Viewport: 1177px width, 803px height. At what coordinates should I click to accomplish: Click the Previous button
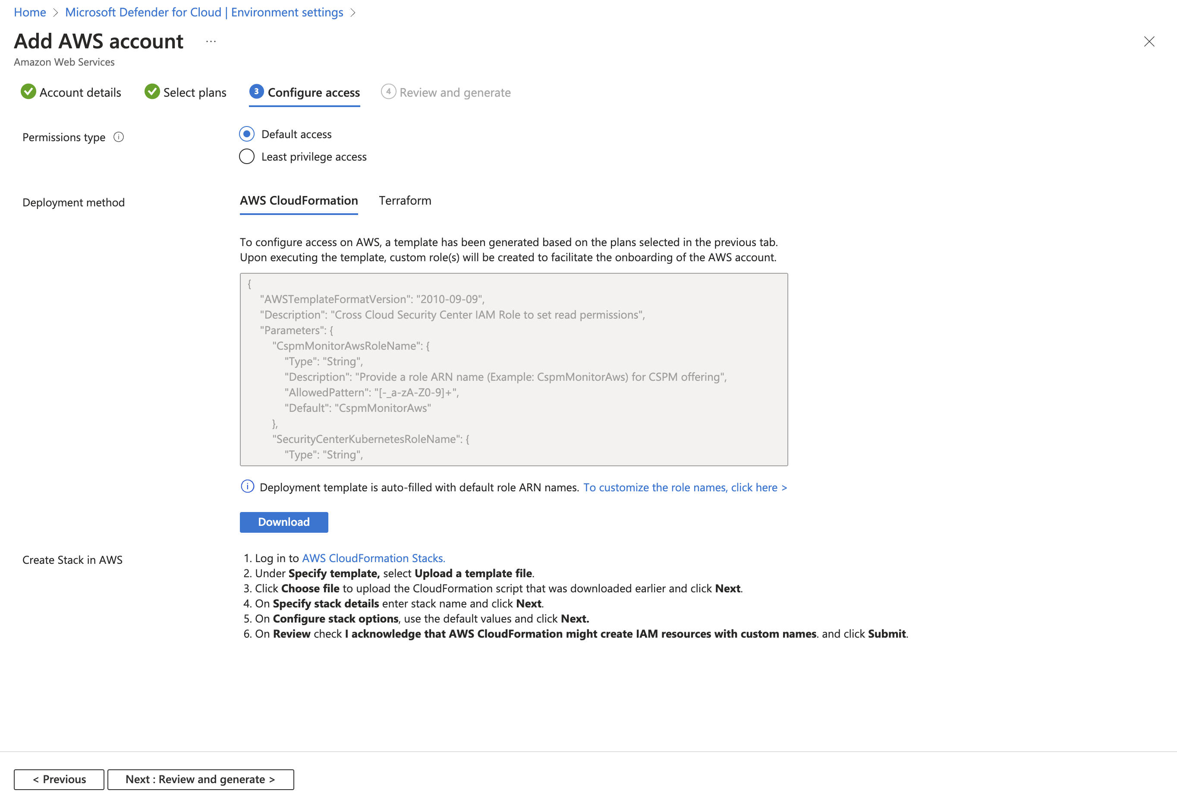click(59, 779)
